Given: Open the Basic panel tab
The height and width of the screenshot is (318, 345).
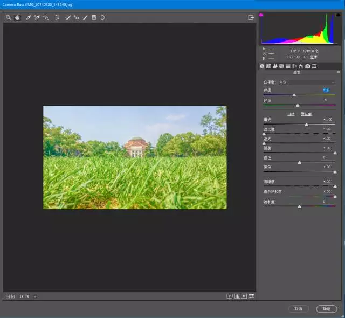Looking at the screenshot, I should [262, 66].
